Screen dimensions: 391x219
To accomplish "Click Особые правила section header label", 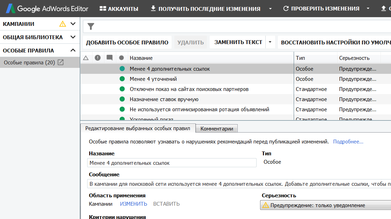I will point(28,50).
